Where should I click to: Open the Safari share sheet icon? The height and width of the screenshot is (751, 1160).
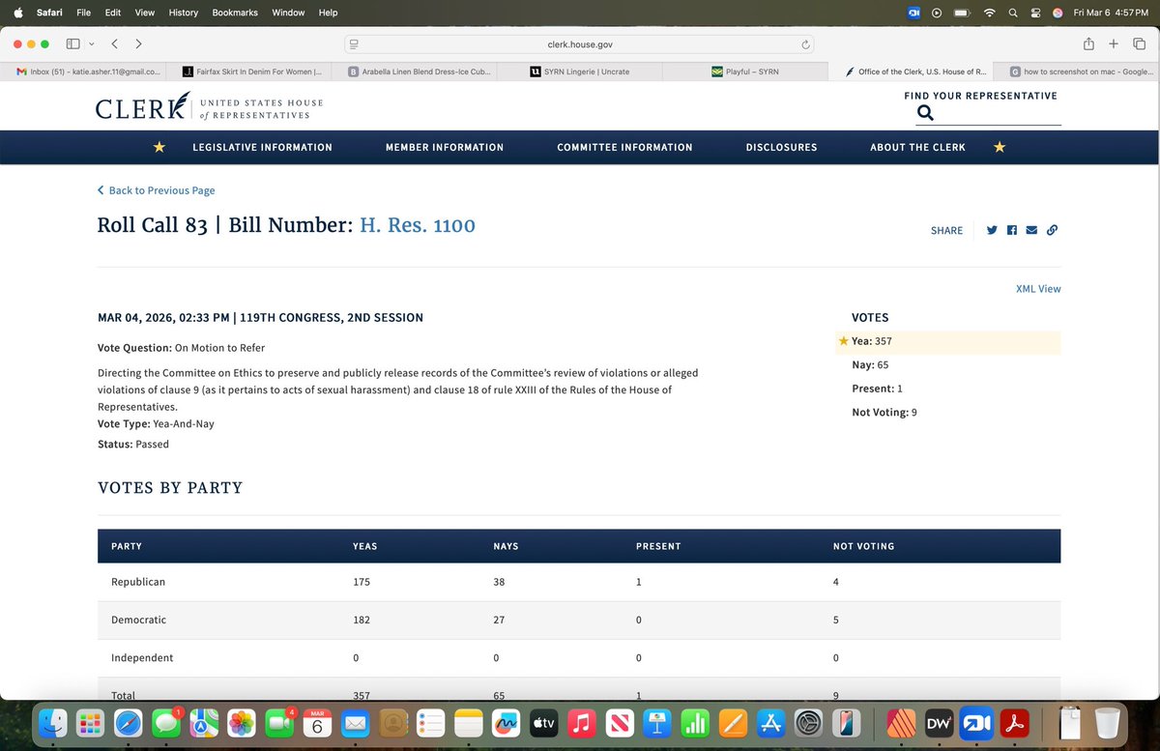(x=1088, y=43)
